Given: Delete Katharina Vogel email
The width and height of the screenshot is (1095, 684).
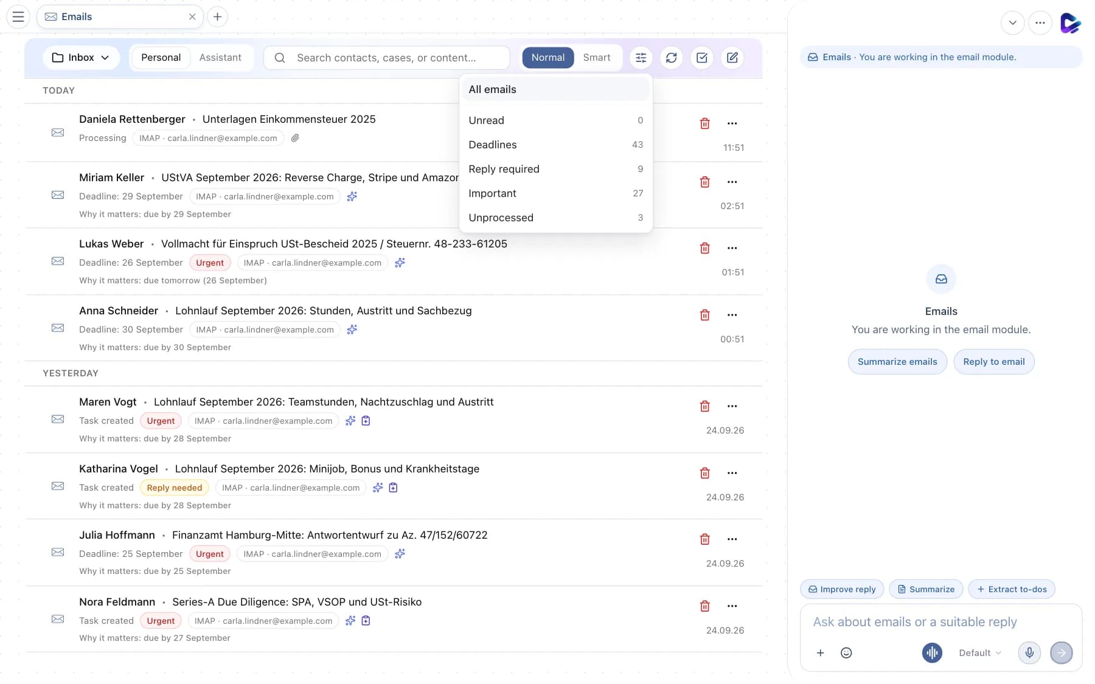Looking at the screenshot, I should 704,473.
